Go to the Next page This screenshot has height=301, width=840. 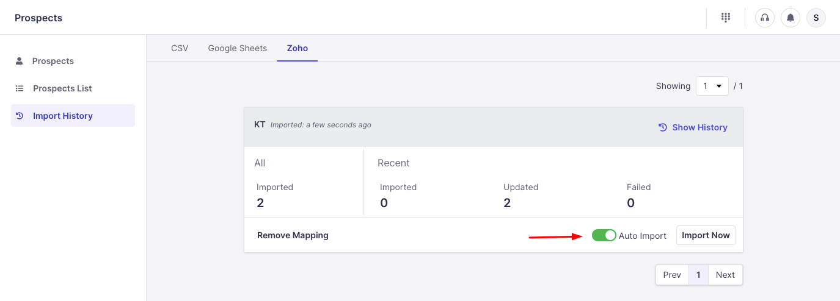pyautogui.click(x=725, y=275)
